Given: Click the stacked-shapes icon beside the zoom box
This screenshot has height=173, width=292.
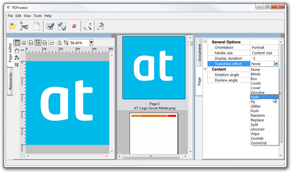Looking at the screenshot, I should pyautogui.click(x=66, y=43).
